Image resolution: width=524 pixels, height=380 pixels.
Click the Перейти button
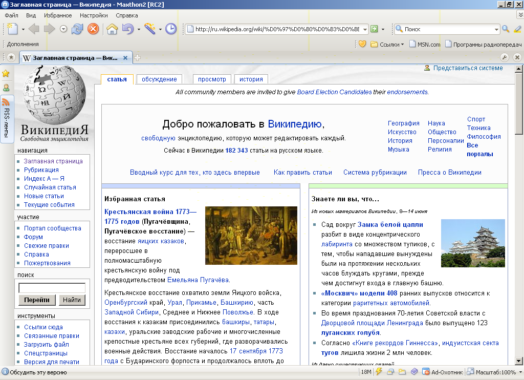click(36, 300)
